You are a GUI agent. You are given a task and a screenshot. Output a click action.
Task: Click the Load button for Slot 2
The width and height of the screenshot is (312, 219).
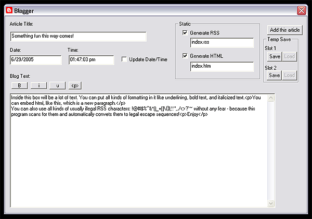(x=289, y=75)
